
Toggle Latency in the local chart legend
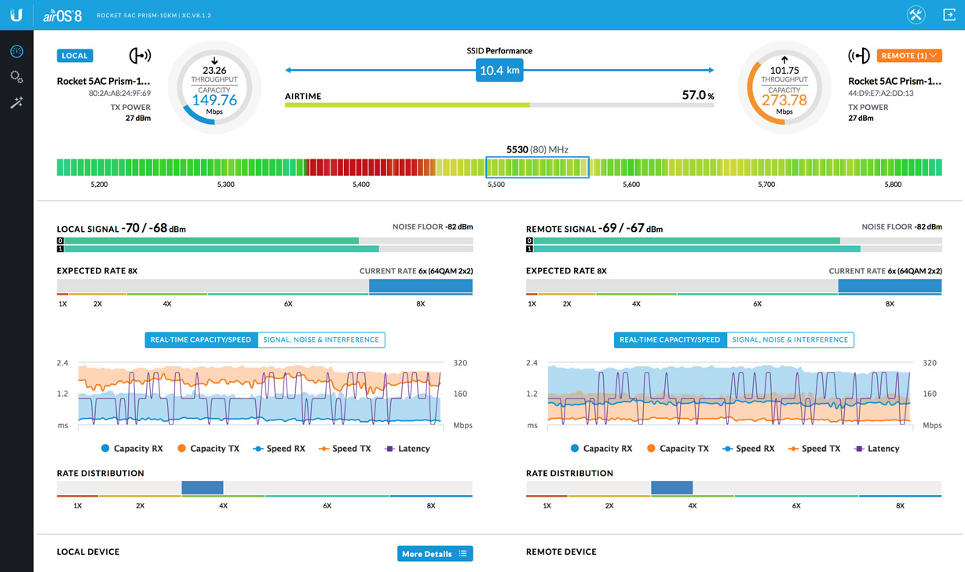[x=407, y=449]
